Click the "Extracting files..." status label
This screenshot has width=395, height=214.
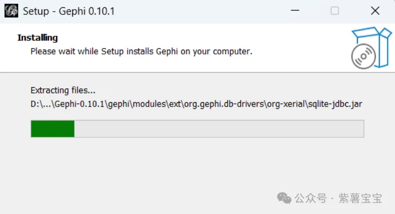(x=63, y=90)
